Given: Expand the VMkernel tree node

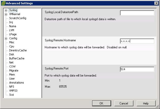Looking at the screenshot, I should click(x=6, y=14).
